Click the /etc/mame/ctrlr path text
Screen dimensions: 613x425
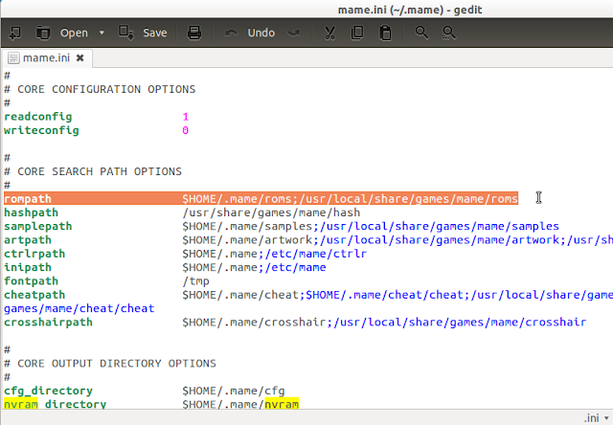point(315,254)
